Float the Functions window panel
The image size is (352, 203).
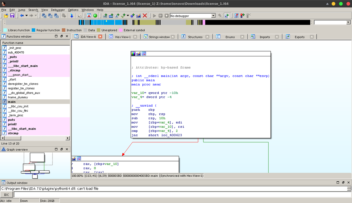62,36
